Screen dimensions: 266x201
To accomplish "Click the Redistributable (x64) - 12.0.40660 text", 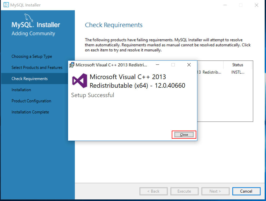I will pos(137,85).
